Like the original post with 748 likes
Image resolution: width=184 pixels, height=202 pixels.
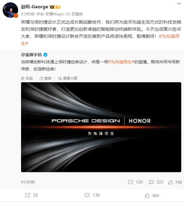(x=175, y=182)
